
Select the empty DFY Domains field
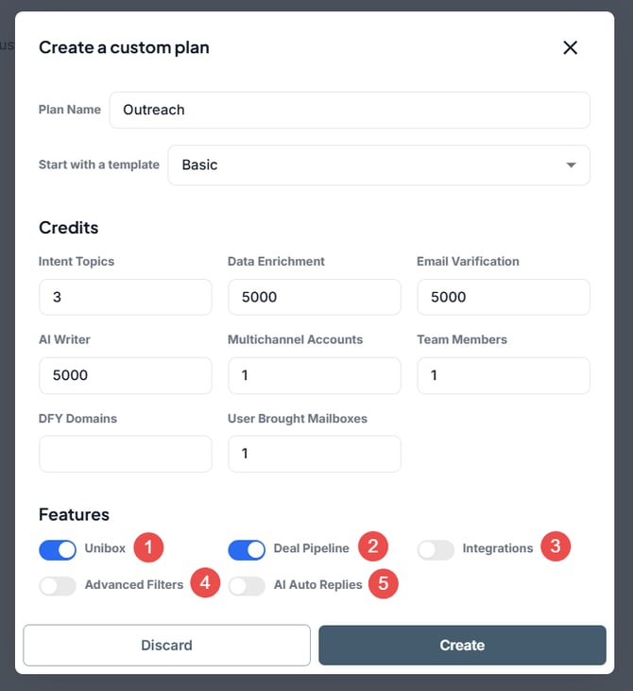[125, 454]
